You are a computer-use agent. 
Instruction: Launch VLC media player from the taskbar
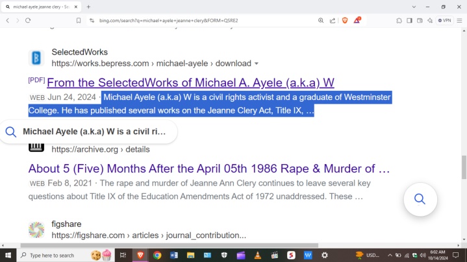(x=258, y=255)
